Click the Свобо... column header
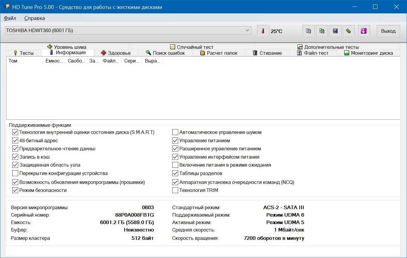This screenshot has width=407, height=258. [76, 61]
